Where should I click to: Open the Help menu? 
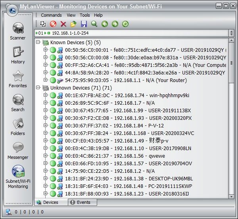click(98, 15)
